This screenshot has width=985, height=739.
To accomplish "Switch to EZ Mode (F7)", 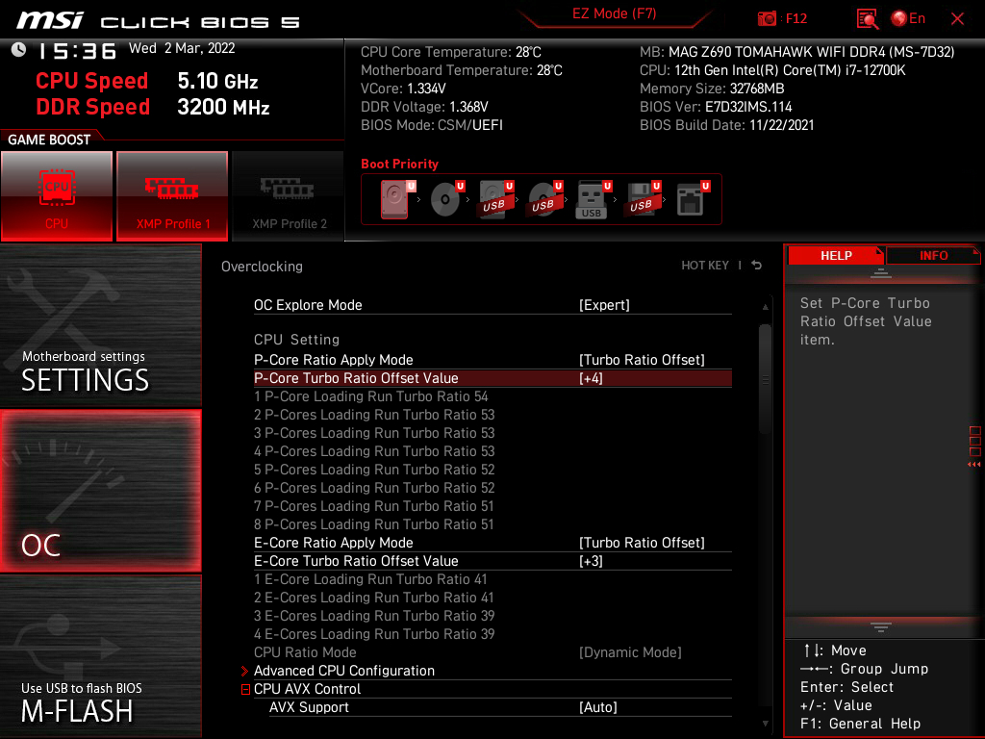I will point(614,13).
